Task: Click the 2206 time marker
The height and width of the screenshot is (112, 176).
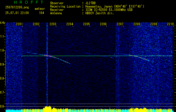Action: (103, 24)
